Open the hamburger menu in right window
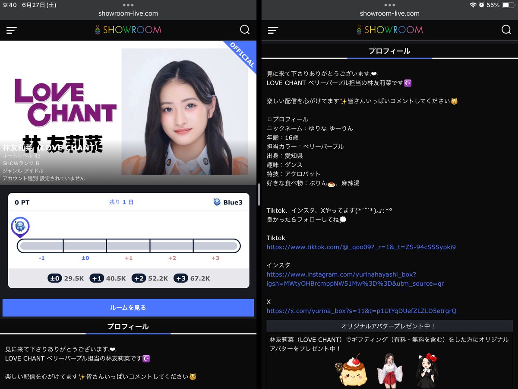 [273, 30]
